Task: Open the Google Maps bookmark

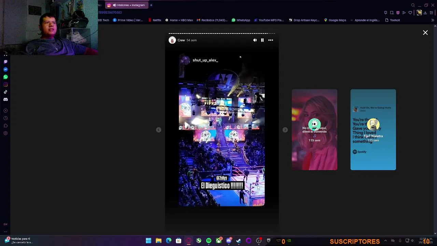Action: [335, 20]
